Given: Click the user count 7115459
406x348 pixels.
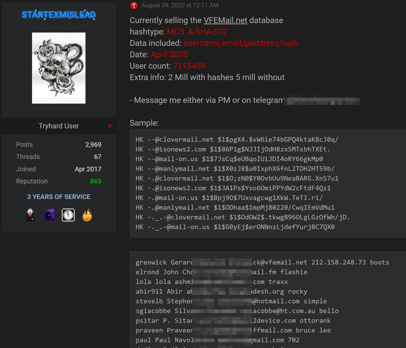Looking at the screenshot, I should pyautogui.click(x=189, y=66).
